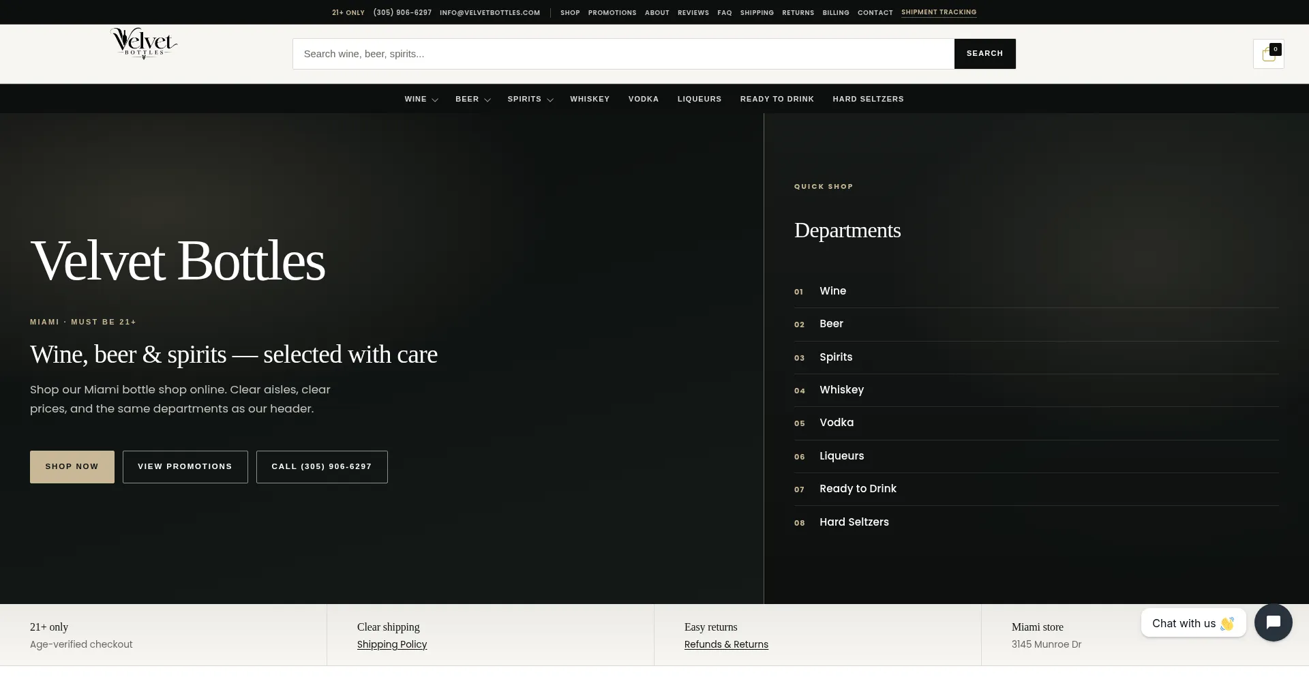Click the 'Departments' heading
This screenshot has height=677, width=1309.
[847, 230]
